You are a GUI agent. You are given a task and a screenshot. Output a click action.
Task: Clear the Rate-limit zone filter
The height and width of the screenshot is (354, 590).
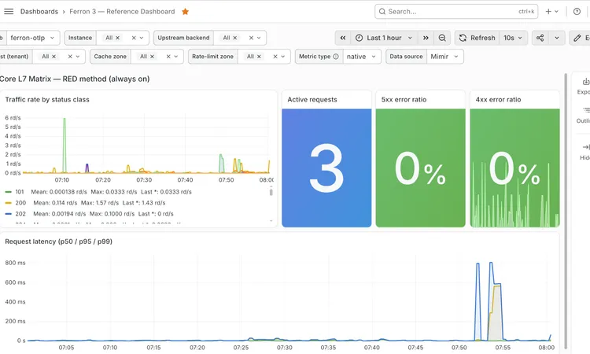[275, 57]
